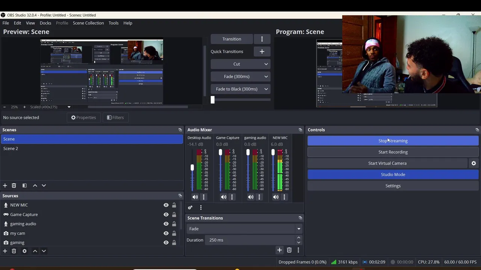The height and width of the screenshot is (270, 481).
Task: Open virtual camera settings gear
Action: tap(473, 163)
